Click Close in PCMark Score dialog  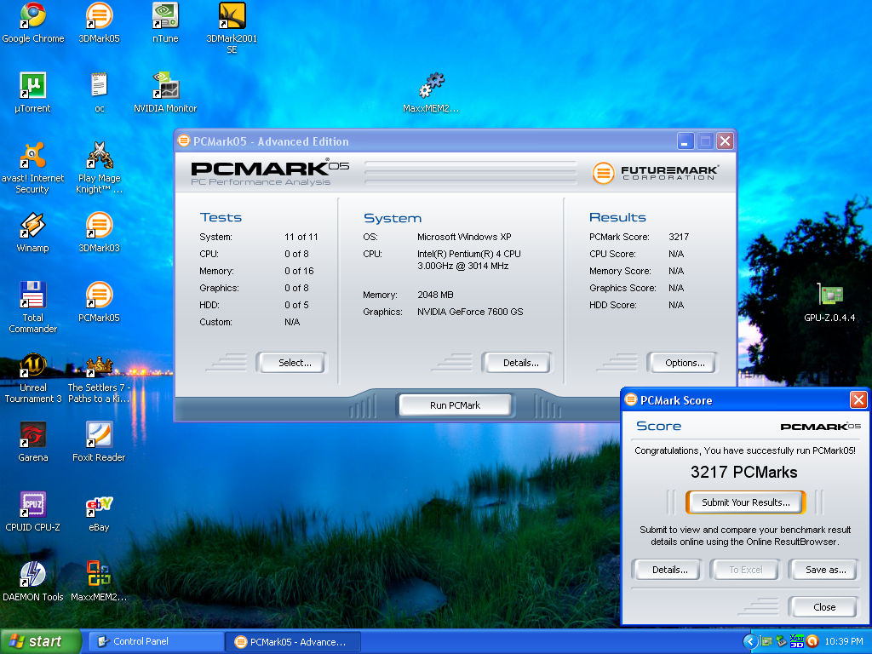pos(823,606)
